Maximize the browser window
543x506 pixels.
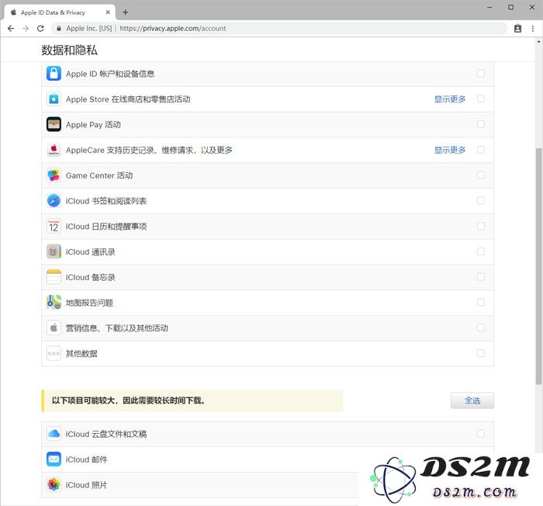510,7
